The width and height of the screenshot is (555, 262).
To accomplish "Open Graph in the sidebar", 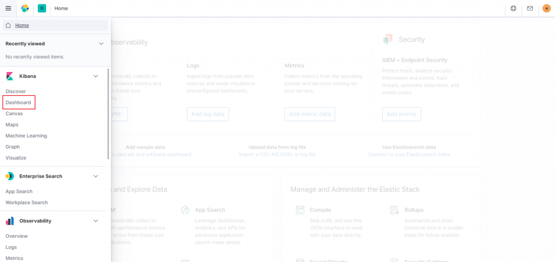I will point(13,147).
